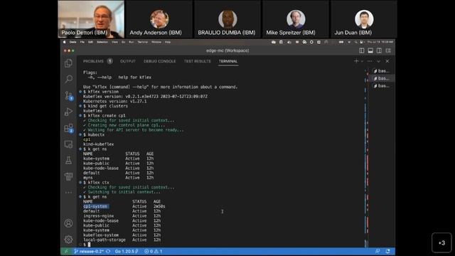Toggle the bottom panel layout icon

(x=370, y=50)
